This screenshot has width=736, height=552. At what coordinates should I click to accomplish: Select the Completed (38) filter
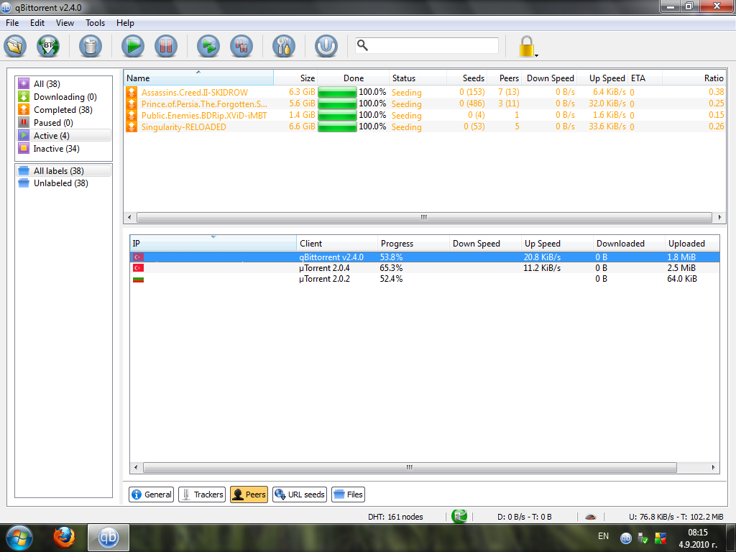[64, 109]
